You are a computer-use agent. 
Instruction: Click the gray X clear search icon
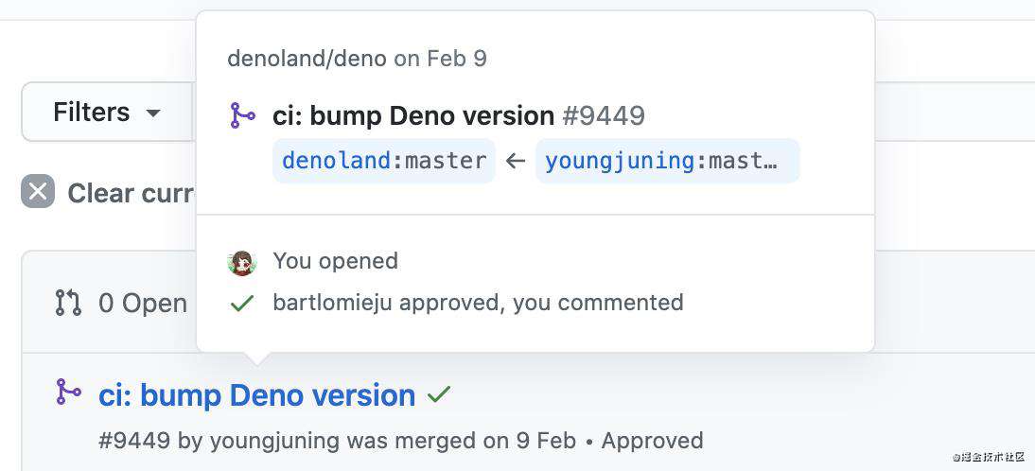point(38,191)
